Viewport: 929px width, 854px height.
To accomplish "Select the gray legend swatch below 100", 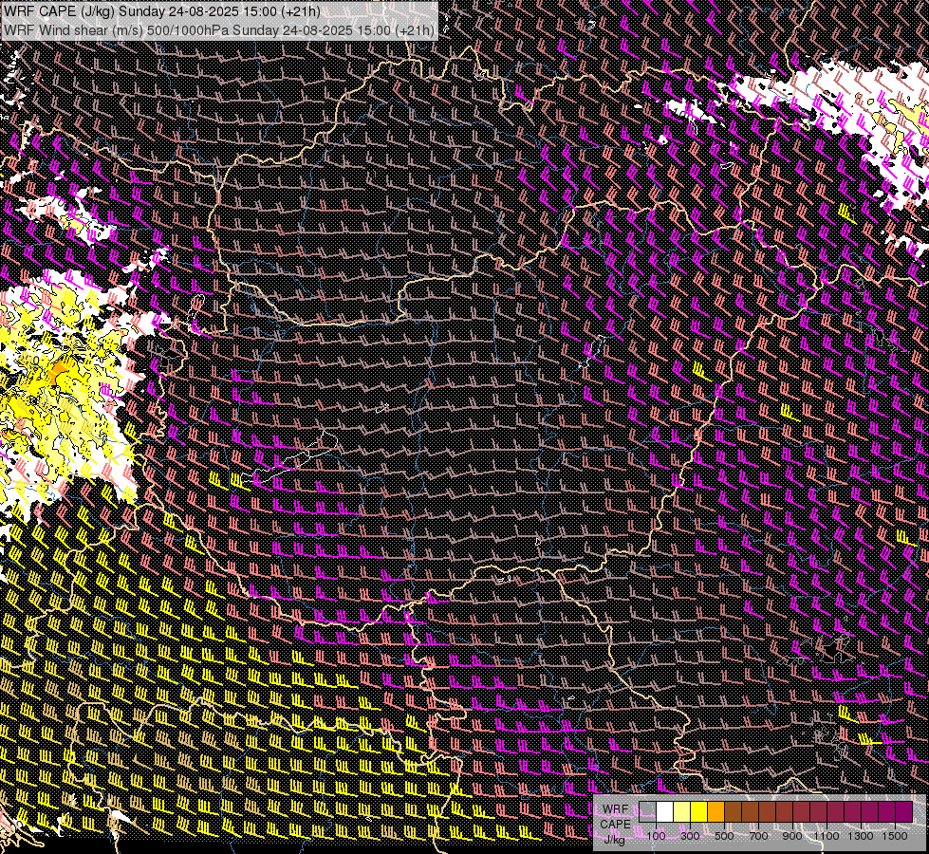I will 647,811.
